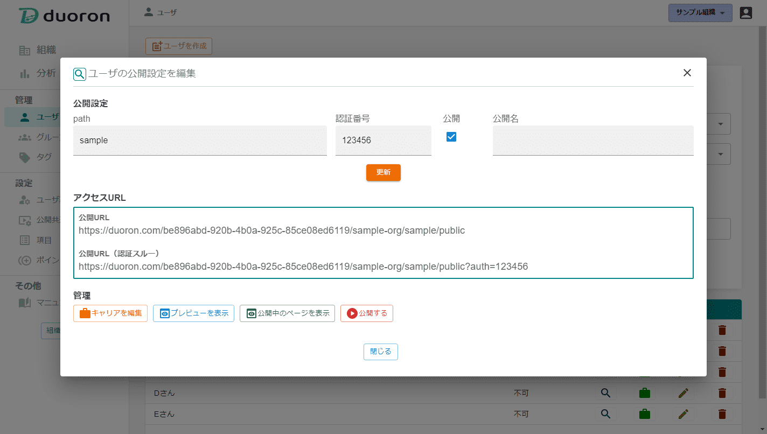Open the 項目 sidebar item
The width and height of the screenshot is (767, 434).
click(36, 240)
